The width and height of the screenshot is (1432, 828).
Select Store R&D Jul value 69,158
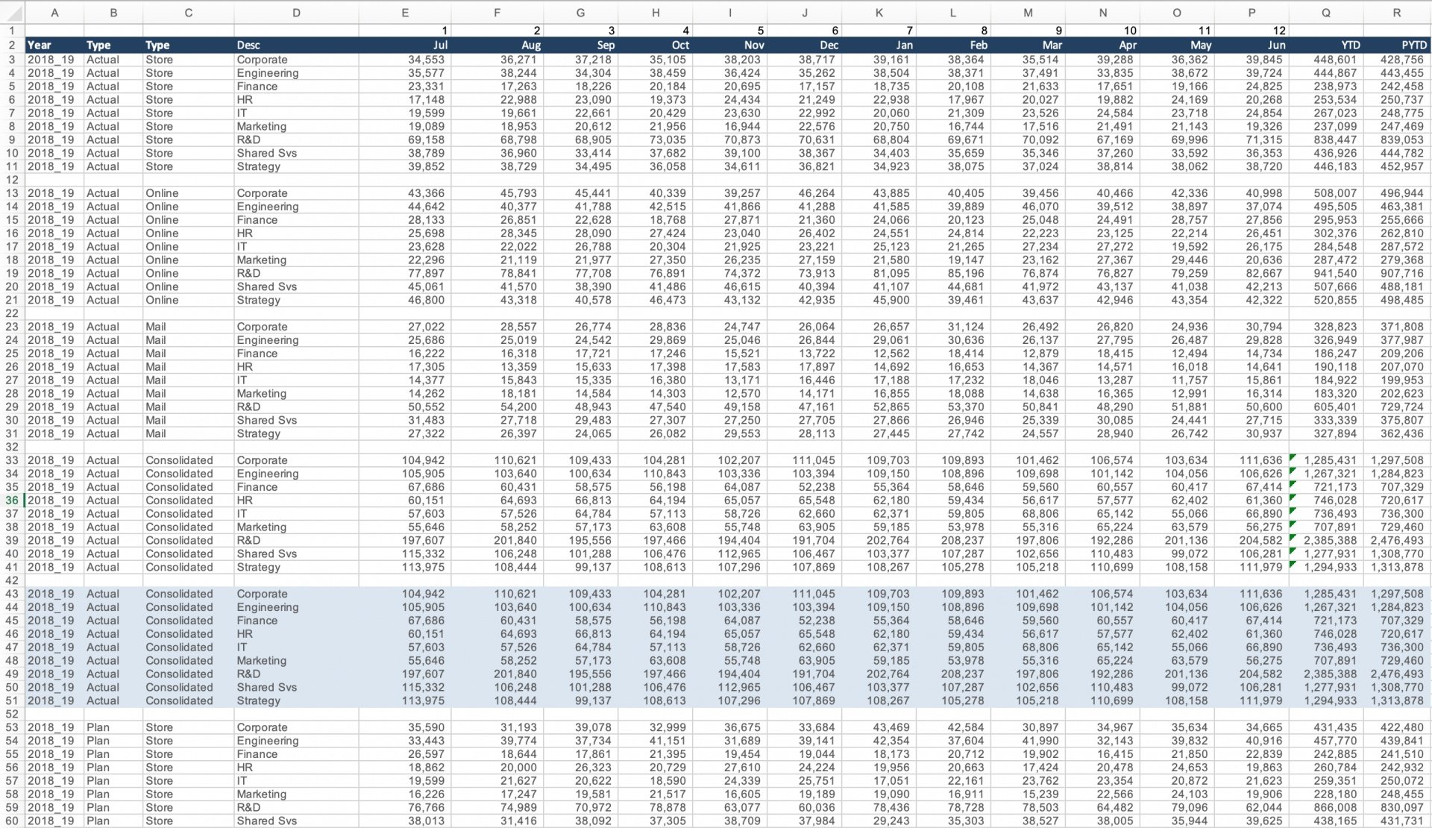(404, 139)
